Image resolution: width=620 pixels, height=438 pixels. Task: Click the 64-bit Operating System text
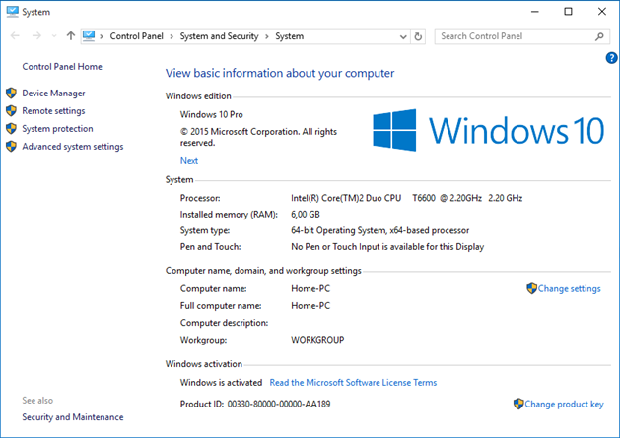[380, 230]
